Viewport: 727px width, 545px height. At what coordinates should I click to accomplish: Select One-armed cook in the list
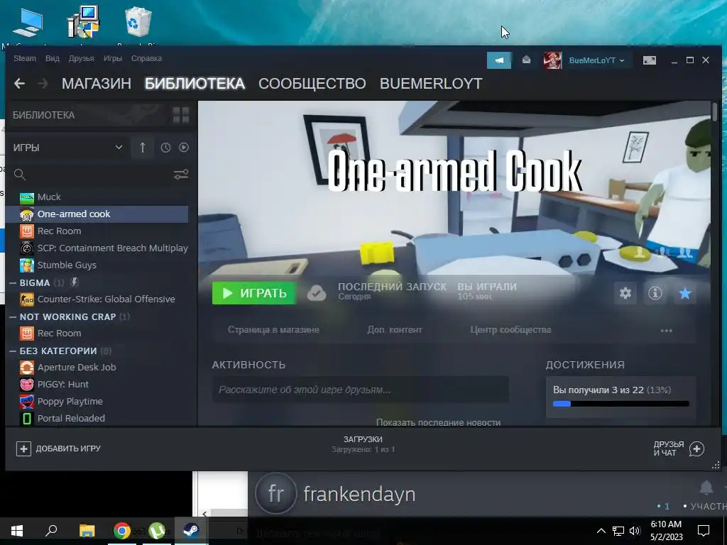tap(98, 214)
